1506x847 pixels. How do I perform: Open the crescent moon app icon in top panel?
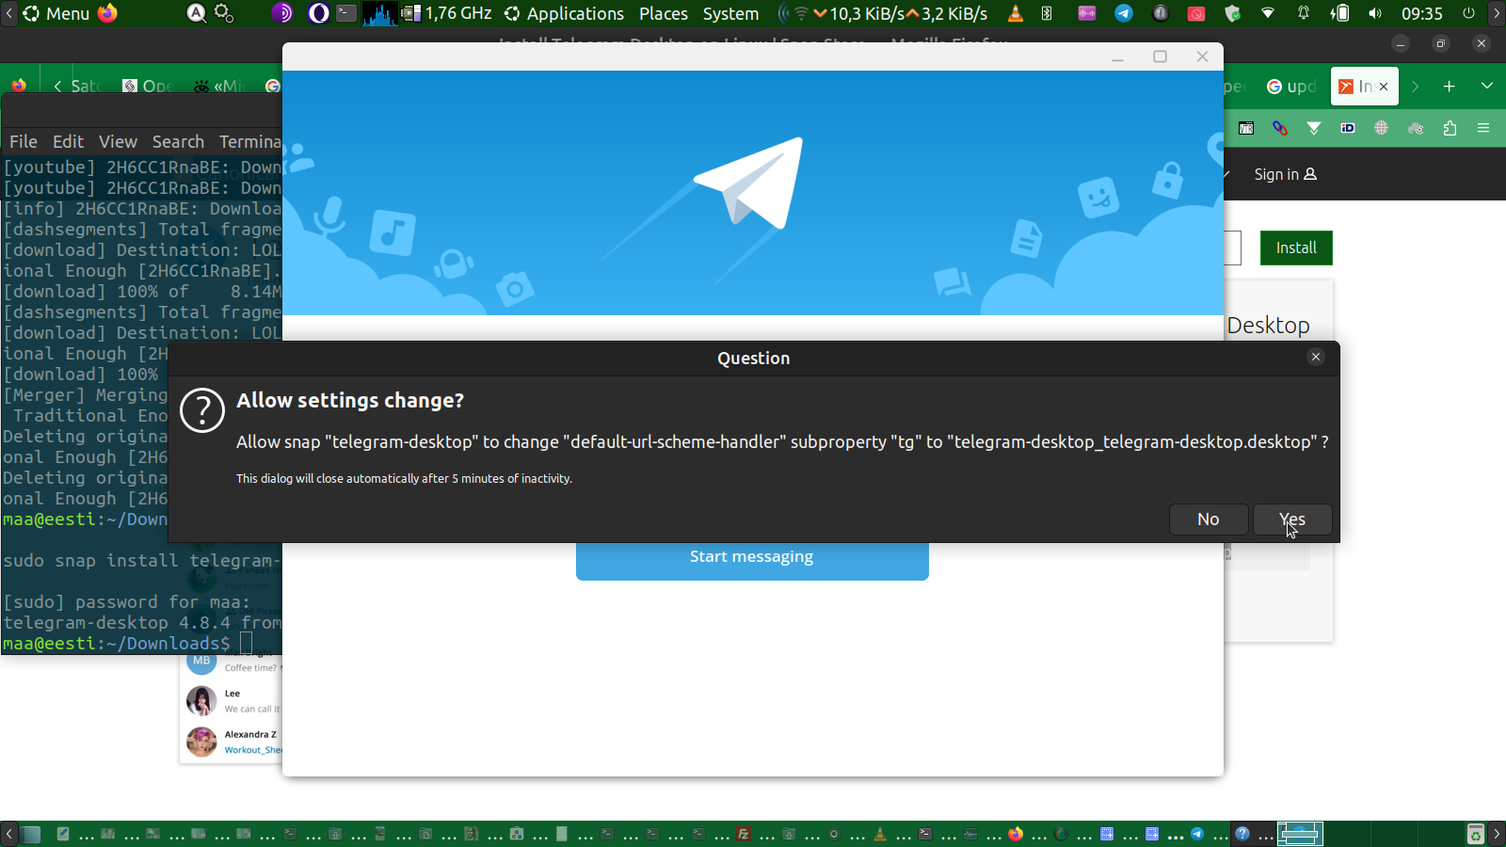[x=319, y=13]
